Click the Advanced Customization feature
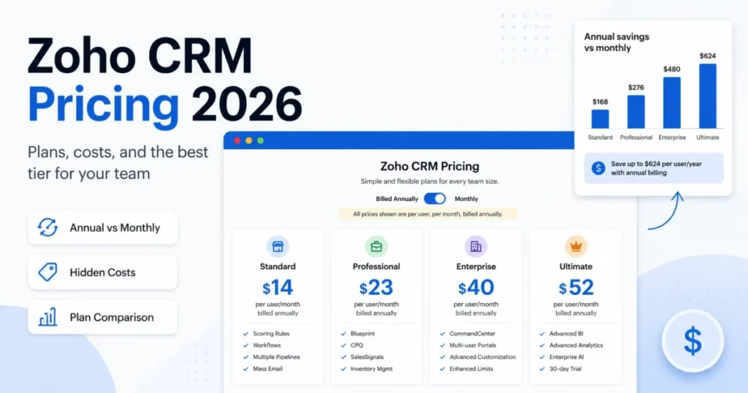The image size is (748, 393). (482, 356)
